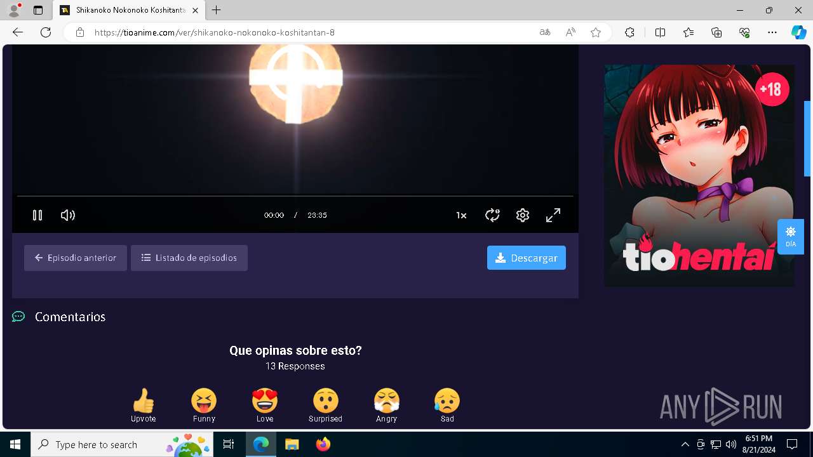Go to Episodio anterior

76,258
